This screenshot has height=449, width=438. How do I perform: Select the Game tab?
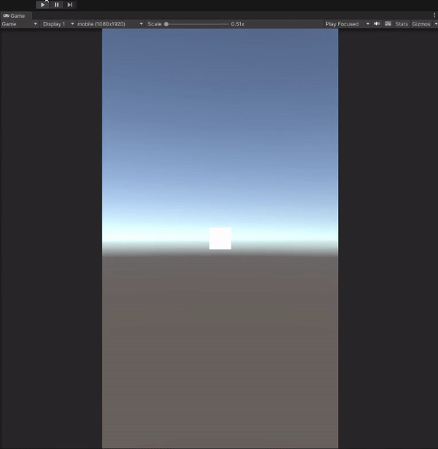[x=15, y=16]
